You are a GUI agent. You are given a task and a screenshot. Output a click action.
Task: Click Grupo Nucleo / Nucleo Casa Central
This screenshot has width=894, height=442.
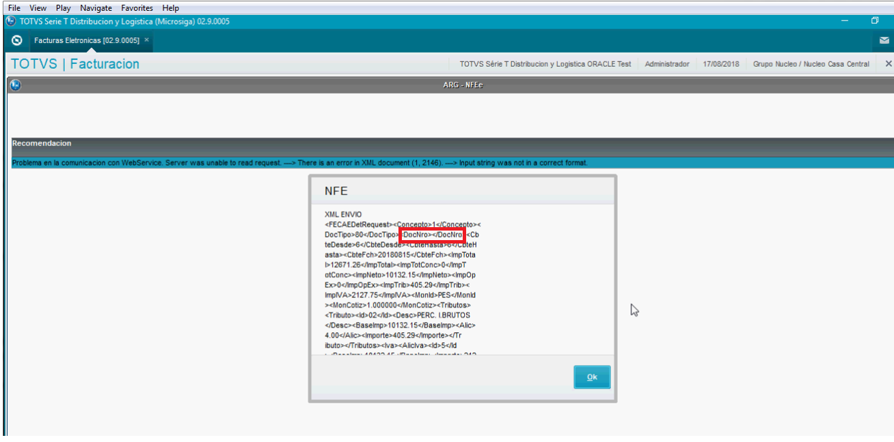click(811, 64)
